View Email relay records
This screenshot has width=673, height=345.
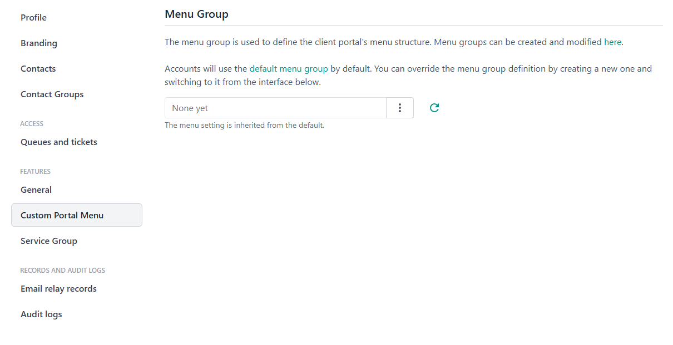pos(58,289)
